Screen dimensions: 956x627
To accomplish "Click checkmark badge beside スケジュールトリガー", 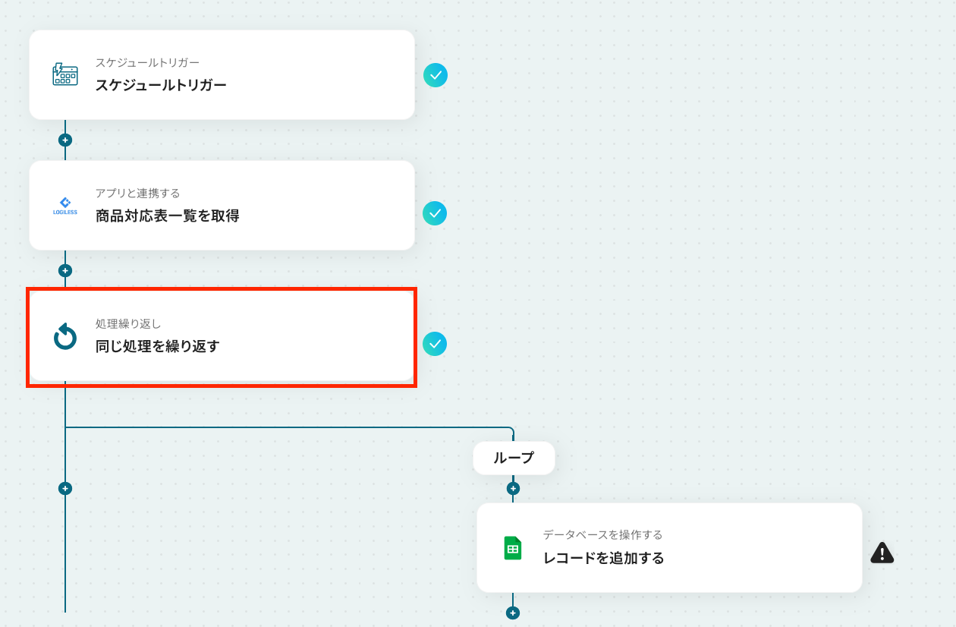I will (x=436, y=75).
